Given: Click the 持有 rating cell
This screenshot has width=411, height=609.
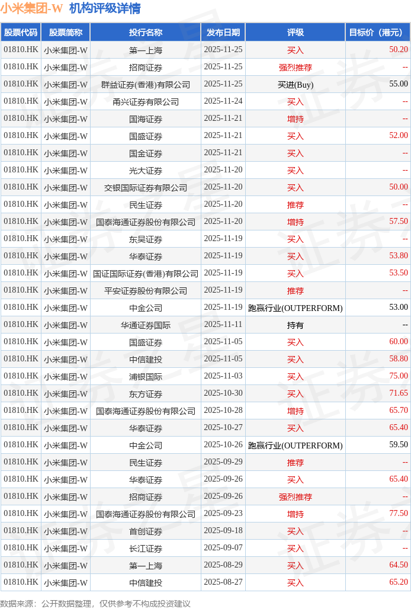Looking at the screenshot, I should click(x=296, y=325).
